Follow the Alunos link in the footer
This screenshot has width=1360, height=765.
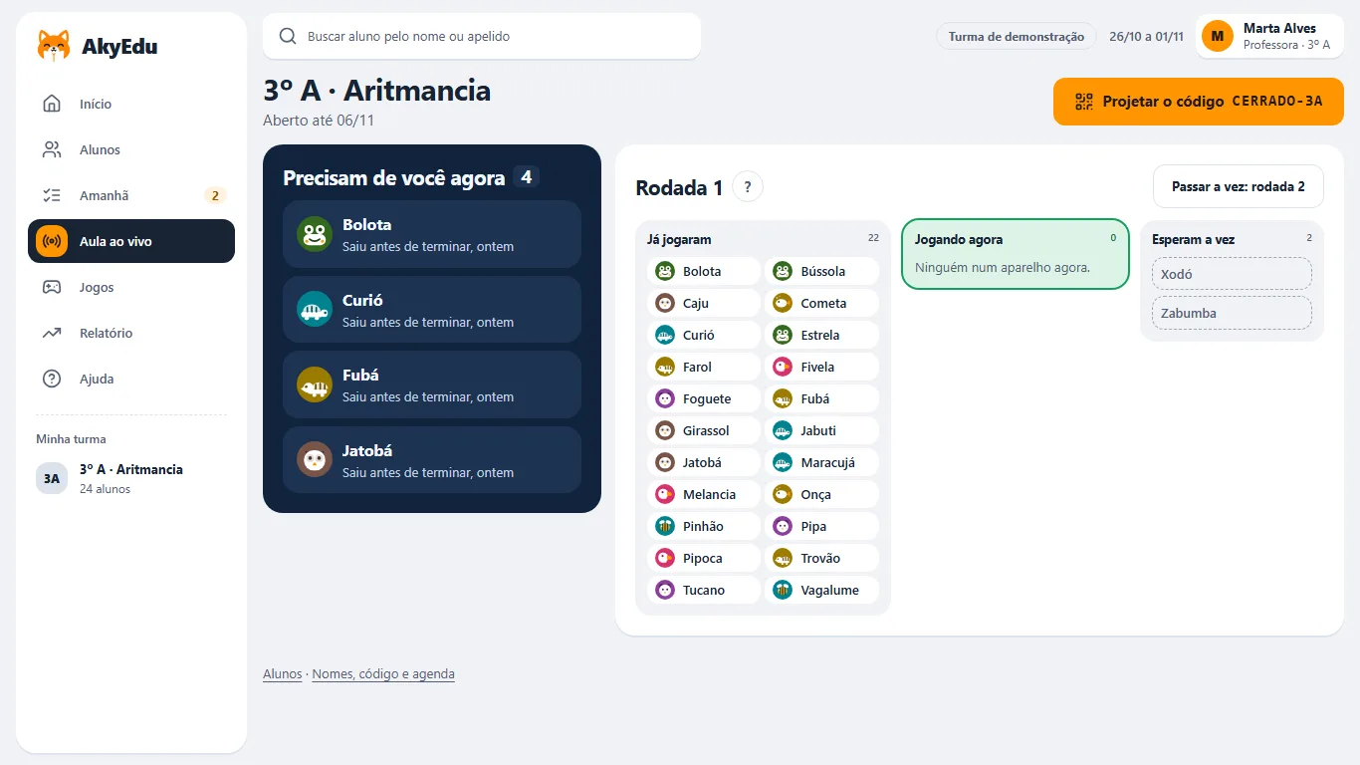click(x=283, y=674)
